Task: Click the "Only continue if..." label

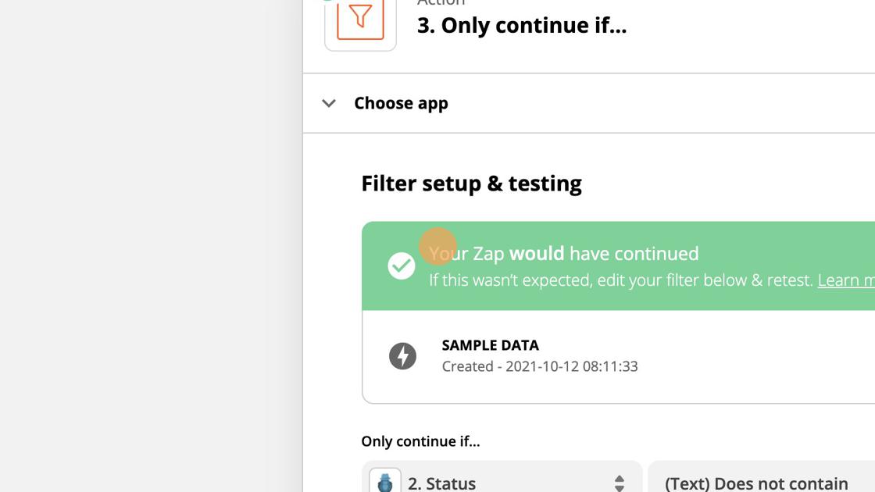Action: pos(420,441)
